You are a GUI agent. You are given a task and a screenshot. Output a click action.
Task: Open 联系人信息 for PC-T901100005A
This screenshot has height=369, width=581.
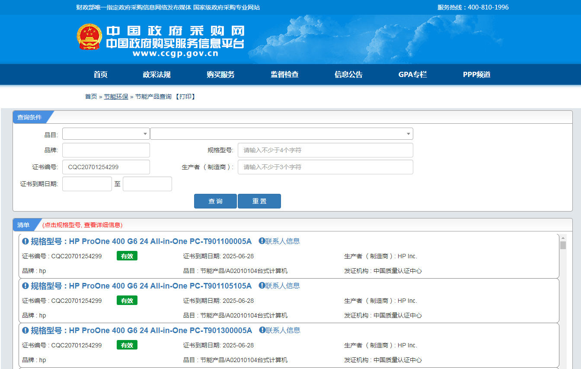279,241
